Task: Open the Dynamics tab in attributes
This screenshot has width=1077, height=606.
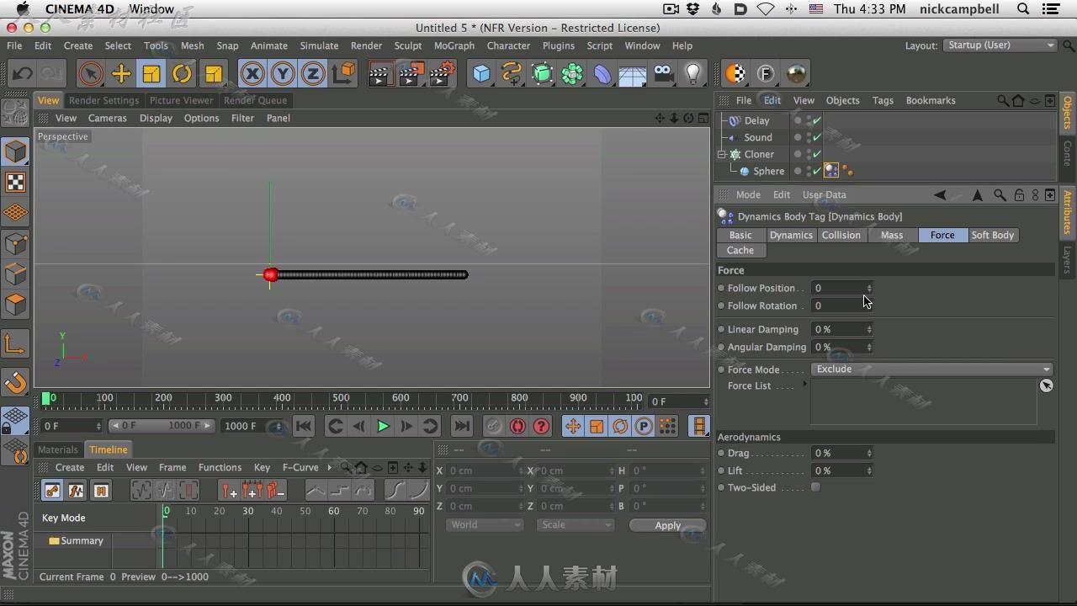Action: 791,235
